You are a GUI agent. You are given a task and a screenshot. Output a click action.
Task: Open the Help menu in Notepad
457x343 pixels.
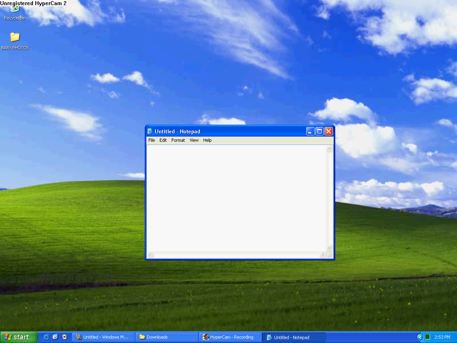(x=207, y=140)
